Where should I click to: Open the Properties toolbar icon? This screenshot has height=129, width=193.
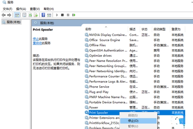[24, 15]
